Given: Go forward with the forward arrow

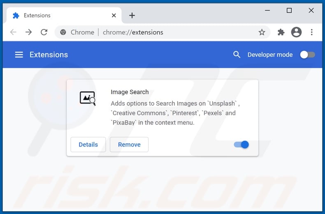Looking at the screenshot, I should pos(29,32).
